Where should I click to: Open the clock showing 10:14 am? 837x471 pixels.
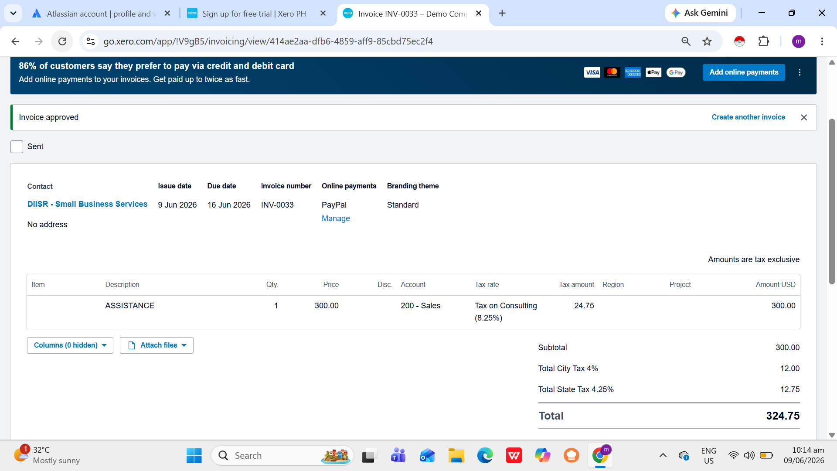(x=804, y=455)
